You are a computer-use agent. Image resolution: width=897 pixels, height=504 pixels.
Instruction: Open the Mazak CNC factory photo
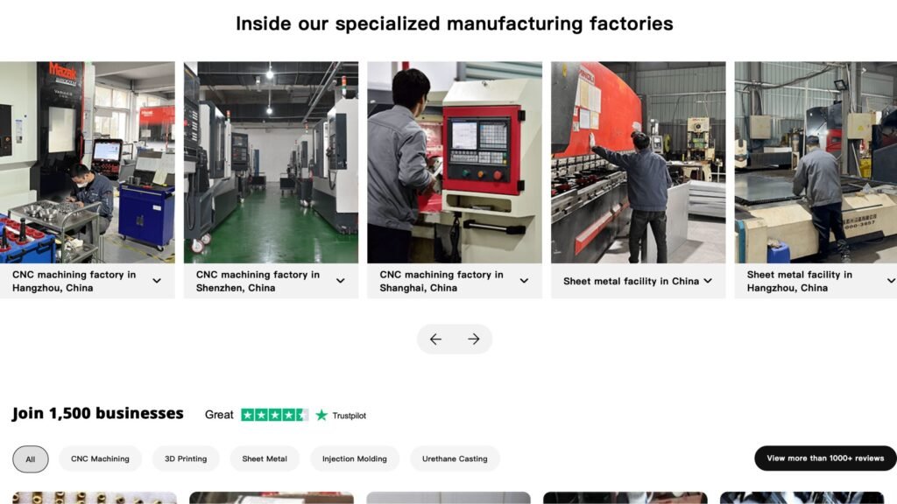click(x=88, y=162)
